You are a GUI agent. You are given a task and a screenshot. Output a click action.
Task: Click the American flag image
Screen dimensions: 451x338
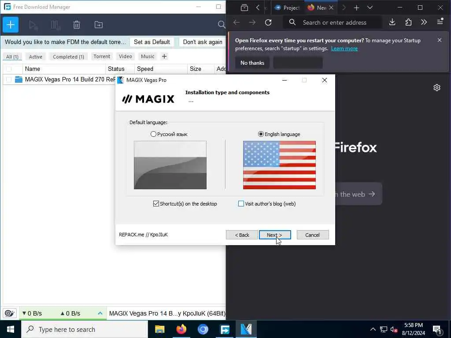tap(279, 165)
